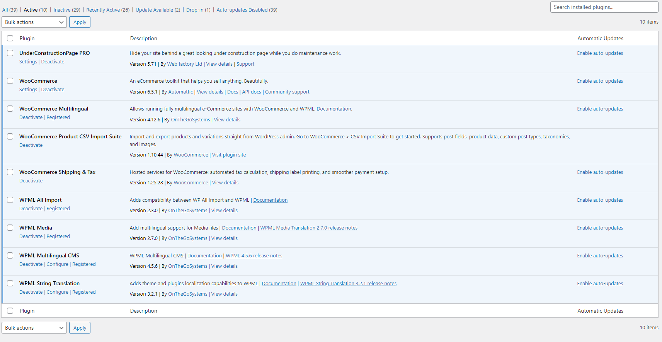This screenshot has width=662, height=342.
Task: Deactivate the WooCommerce plugin
Action: [53, 90]
